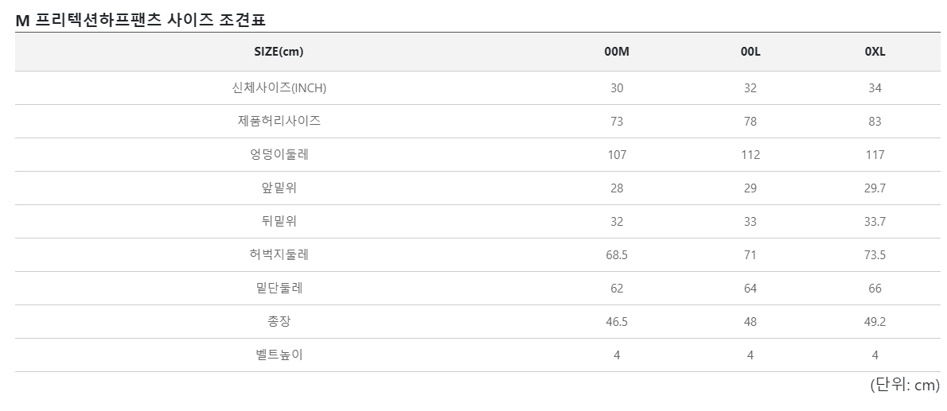Select the 00L size column header
Screen dimensions: 947x411
[x=750, y=52]
